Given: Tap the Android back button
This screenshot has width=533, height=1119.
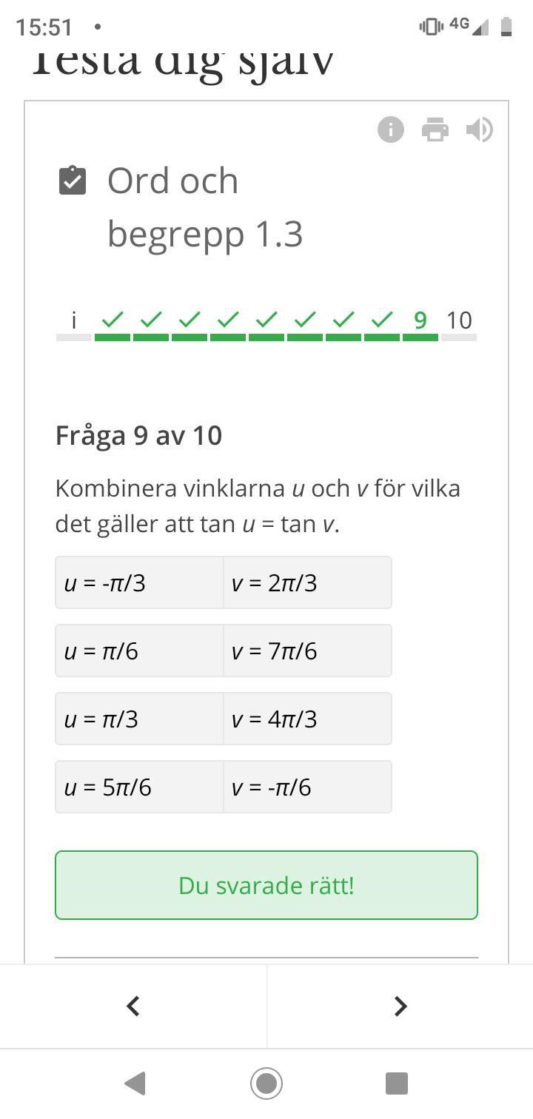Looking at the screenshot, I should pos(135,1083).
